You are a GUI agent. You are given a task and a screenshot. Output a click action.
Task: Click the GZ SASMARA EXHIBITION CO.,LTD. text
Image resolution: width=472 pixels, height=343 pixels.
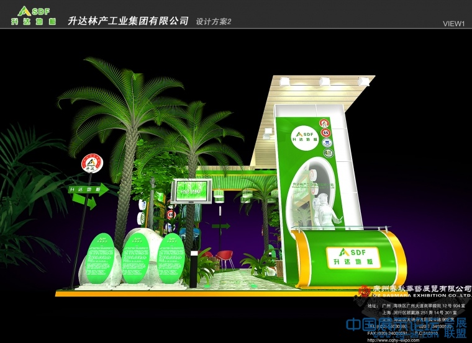(422, 295)
